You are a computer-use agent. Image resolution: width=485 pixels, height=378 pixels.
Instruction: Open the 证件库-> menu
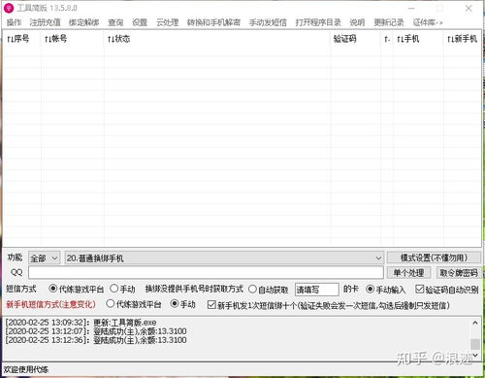(x=428, y=22)
